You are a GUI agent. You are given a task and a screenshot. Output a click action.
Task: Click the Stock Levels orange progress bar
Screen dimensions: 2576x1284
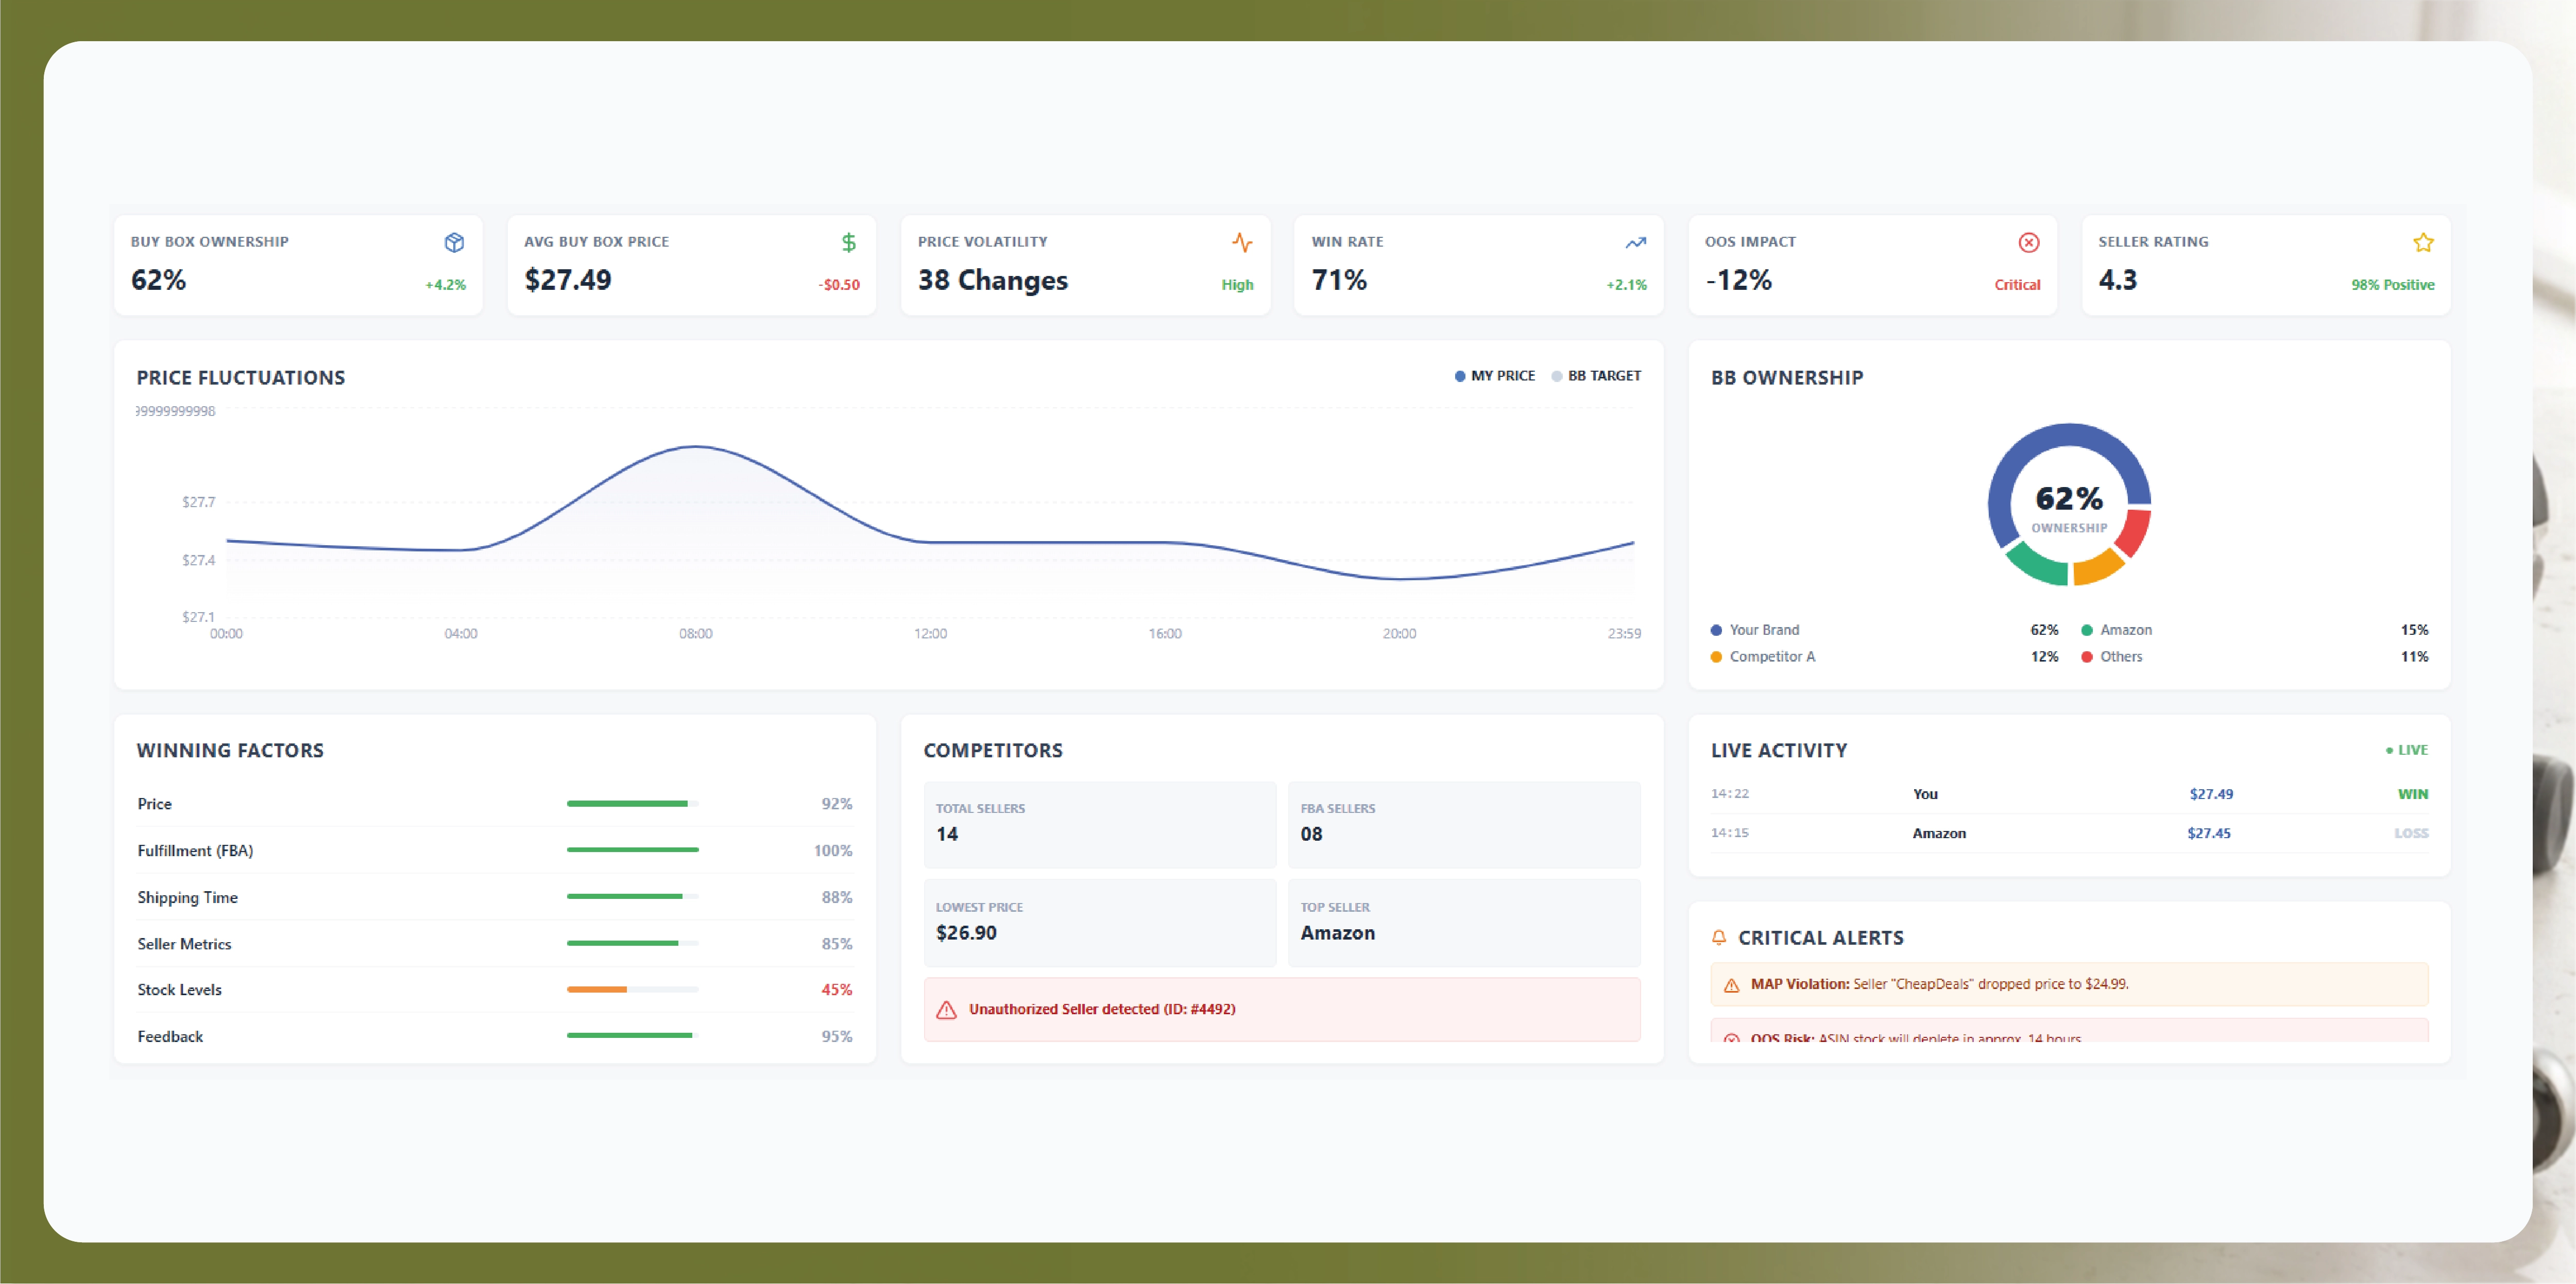click(x=598, y=989)
